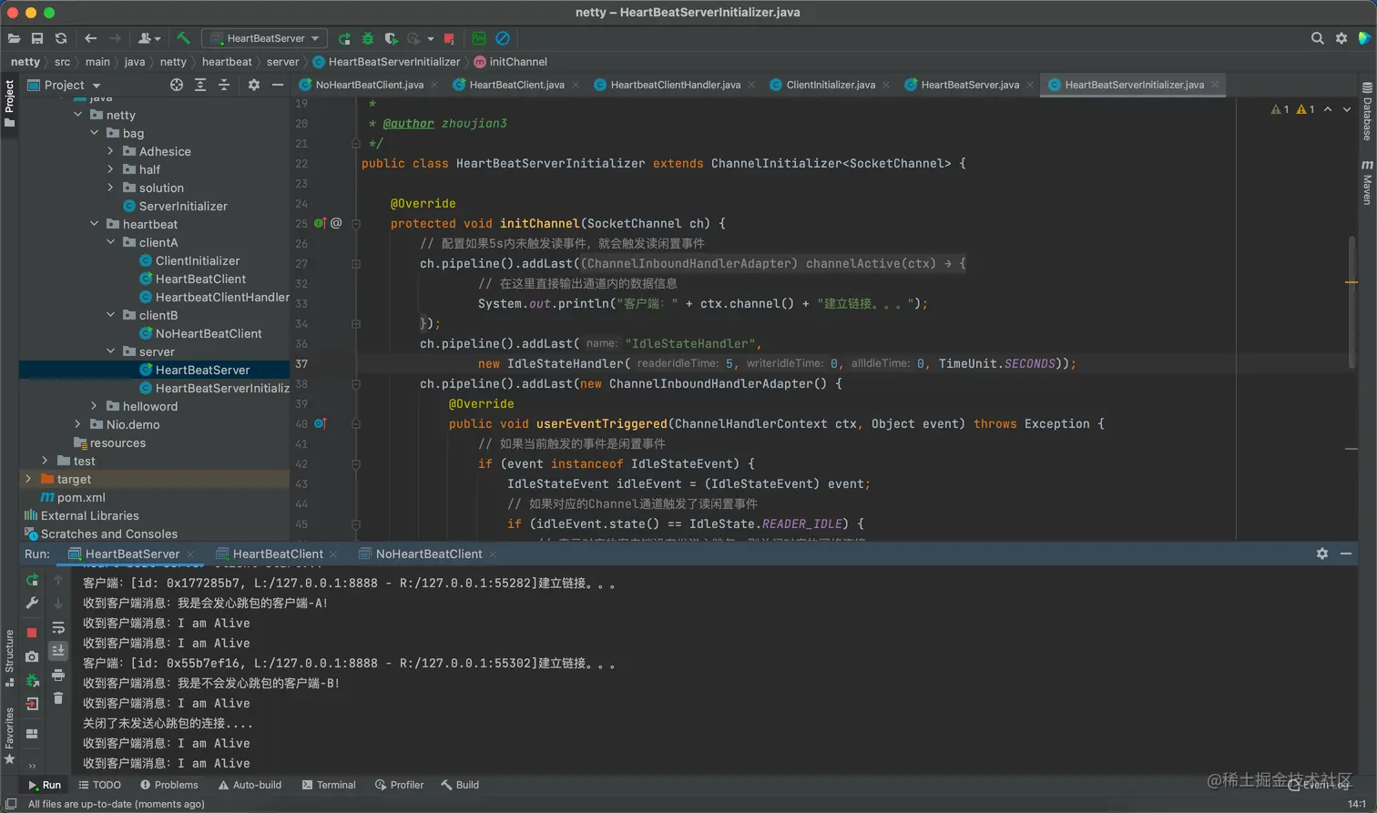Click the Synchronize/reload toolbar icon
The image size is (1377, 813).
point(61,38)
